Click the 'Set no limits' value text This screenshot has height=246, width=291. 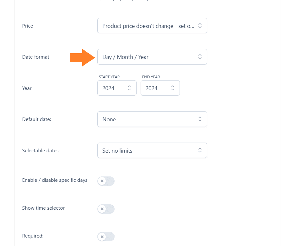pos(117,151)
